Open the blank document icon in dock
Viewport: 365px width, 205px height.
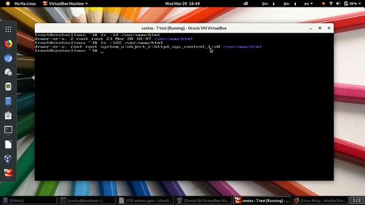(x=8, y=144)
